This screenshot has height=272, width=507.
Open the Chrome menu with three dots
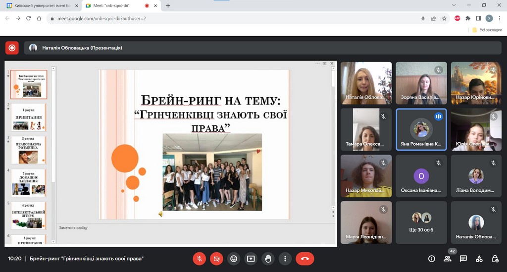point(500,18)
